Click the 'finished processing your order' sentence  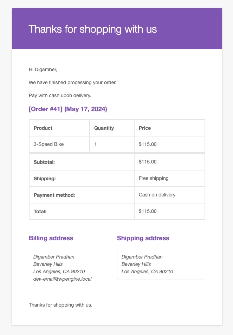[x=72, y=82]
